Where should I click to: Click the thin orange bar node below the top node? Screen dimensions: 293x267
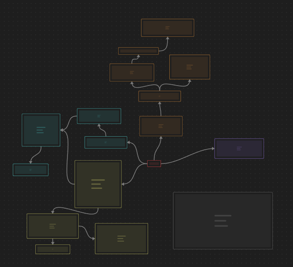pos(138,51)
